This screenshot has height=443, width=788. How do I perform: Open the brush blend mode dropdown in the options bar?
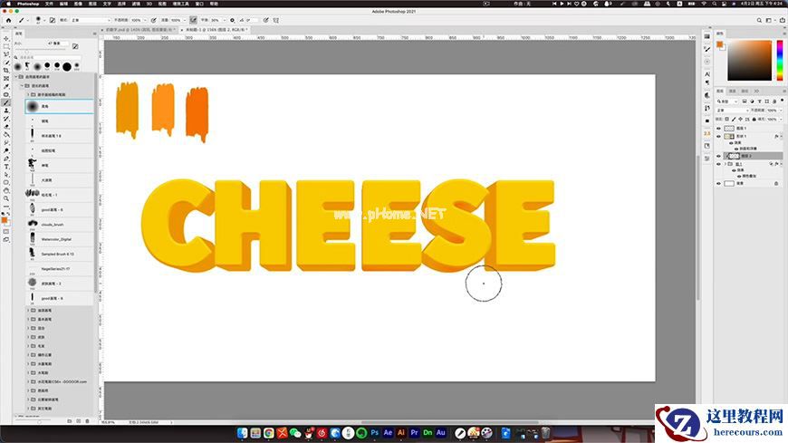pos(91,20)
